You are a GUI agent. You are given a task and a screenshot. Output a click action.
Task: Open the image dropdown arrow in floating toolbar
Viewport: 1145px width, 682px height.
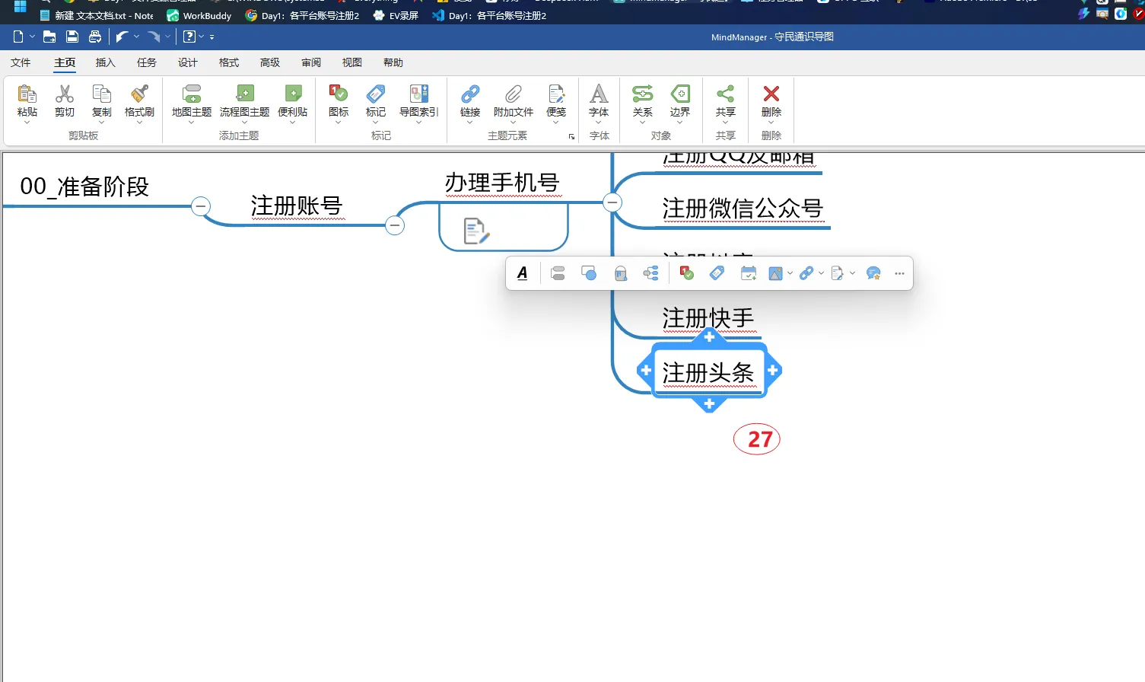tap(790, 273)
